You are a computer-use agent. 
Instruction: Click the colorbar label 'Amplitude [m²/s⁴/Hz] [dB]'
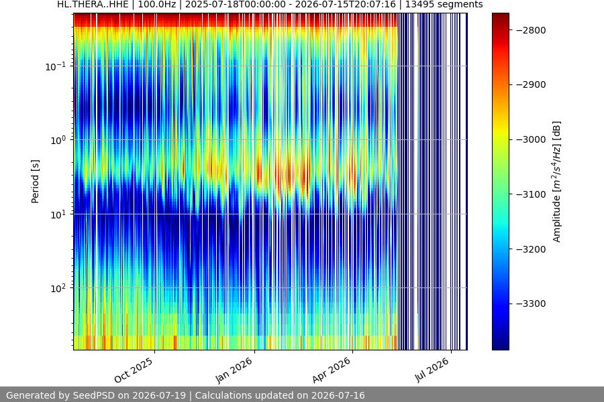556,182
